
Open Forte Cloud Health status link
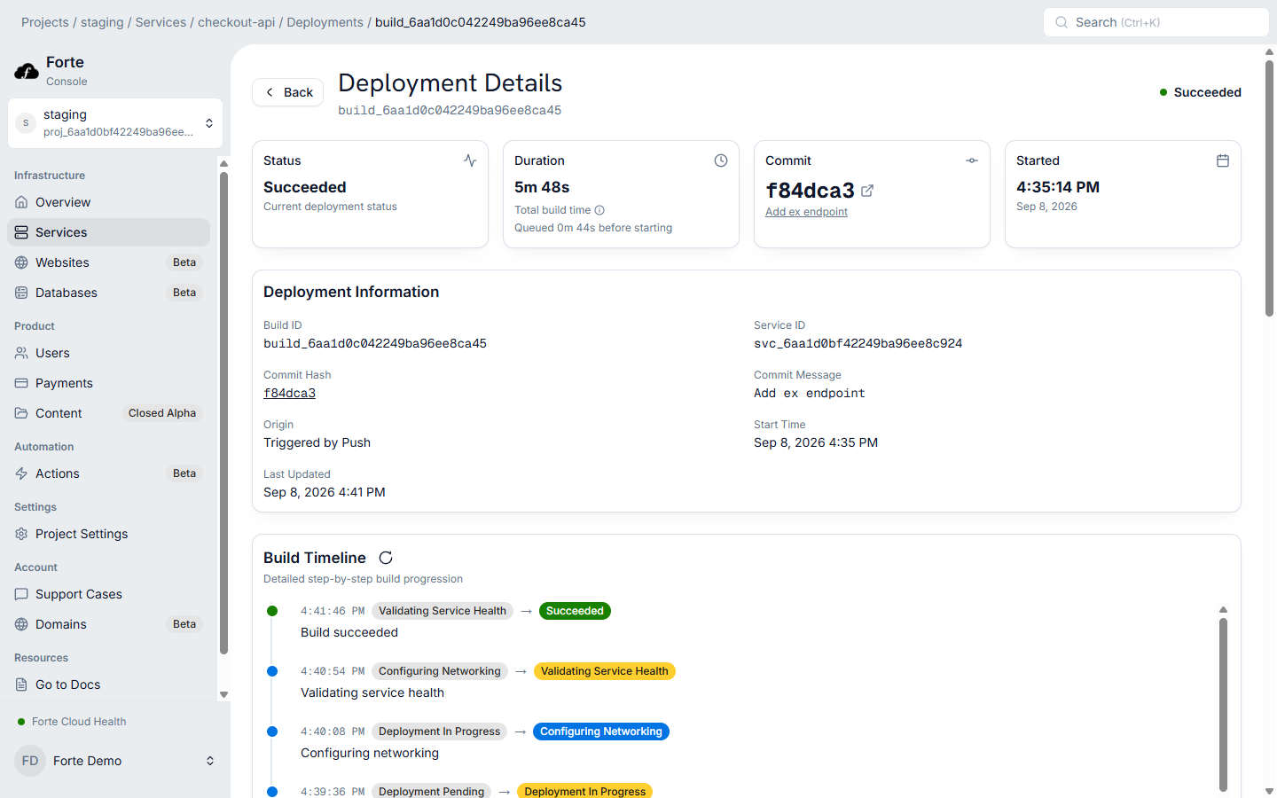point(79,722)
